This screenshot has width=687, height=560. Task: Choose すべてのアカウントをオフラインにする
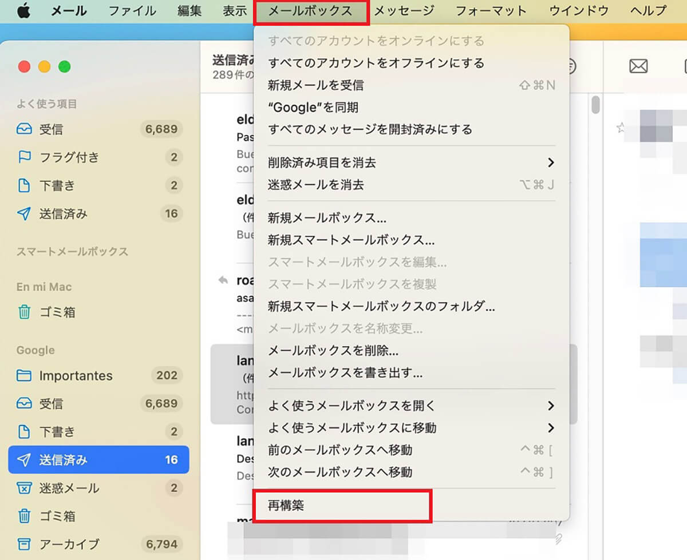tap(412, 63)
